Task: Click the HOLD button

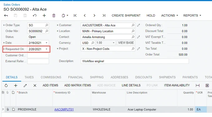Action: (x=151, y=16)
